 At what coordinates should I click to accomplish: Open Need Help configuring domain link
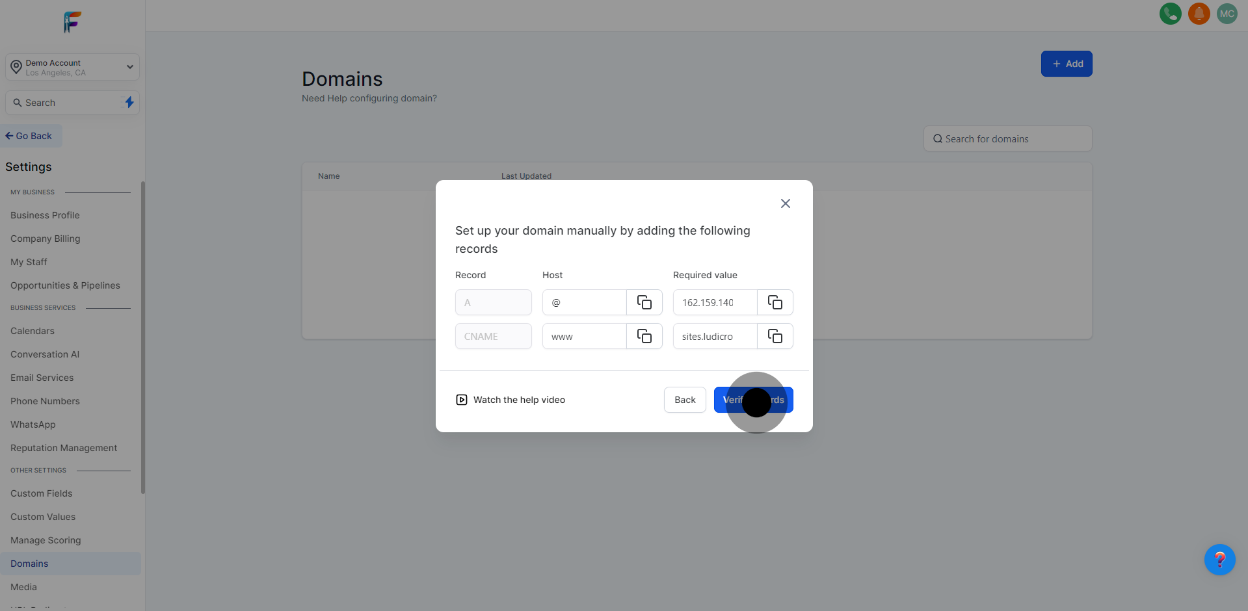369,98
